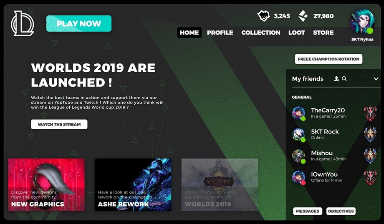
Task: Click the add friend icon
Action: [336, 78]
